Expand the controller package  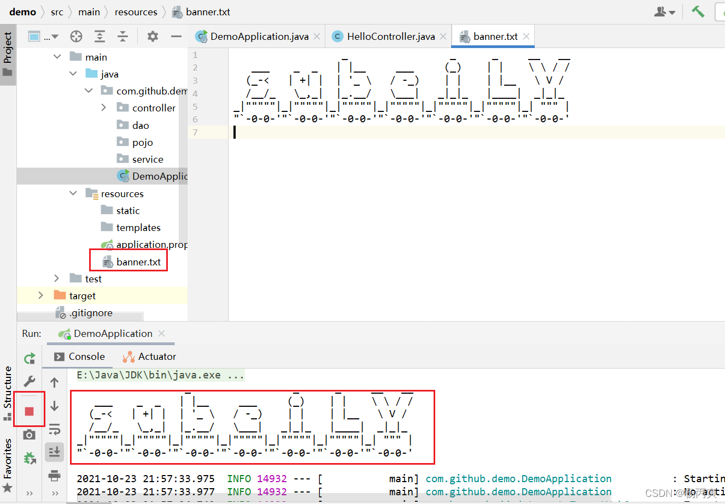[104, 108]
